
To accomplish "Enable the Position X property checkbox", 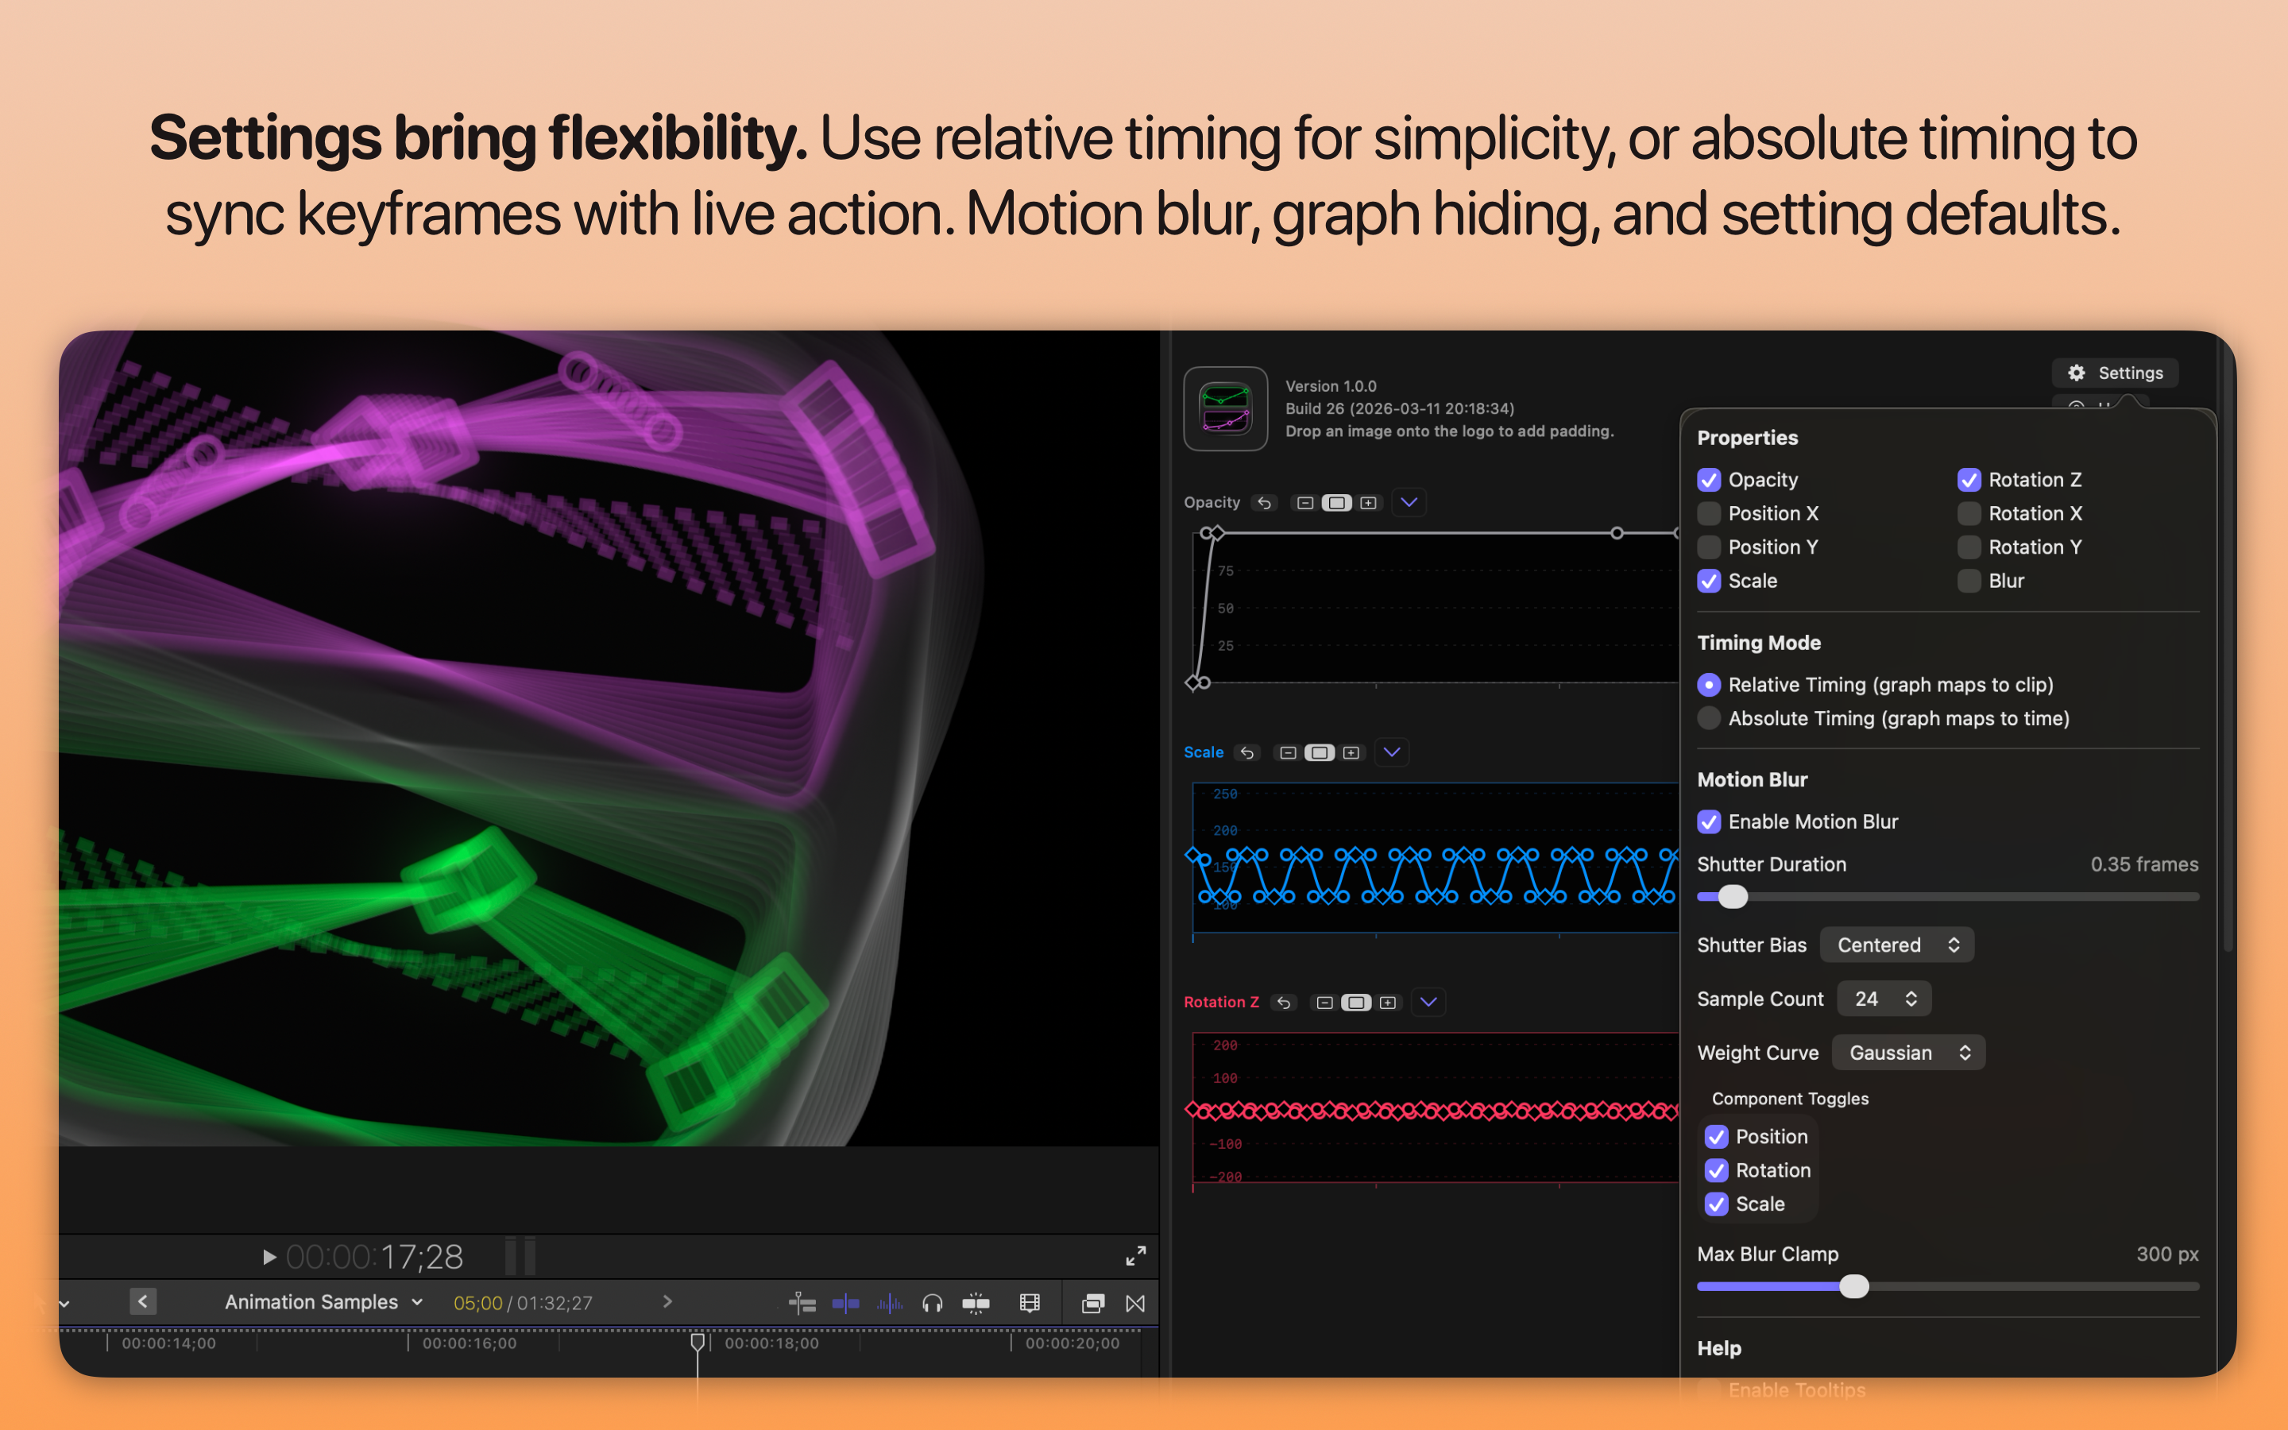I will (1708, 513).
